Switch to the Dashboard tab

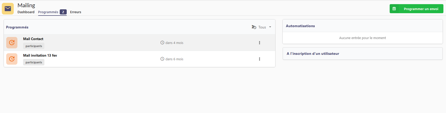tap(26, 12)
